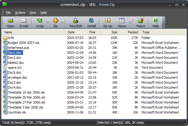Sort by the Type column header

161,32
